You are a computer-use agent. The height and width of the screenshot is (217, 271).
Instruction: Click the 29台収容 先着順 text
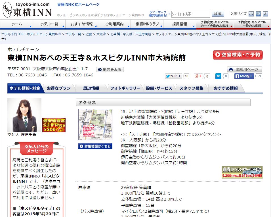tap(136, 187)
